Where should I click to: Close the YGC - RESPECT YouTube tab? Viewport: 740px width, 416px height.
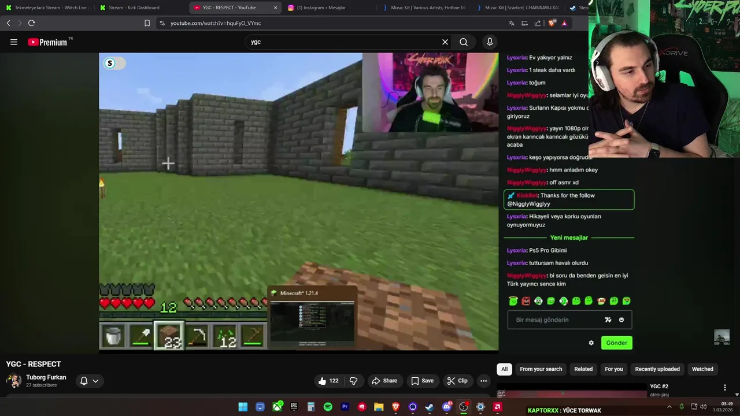pos(275,8)
